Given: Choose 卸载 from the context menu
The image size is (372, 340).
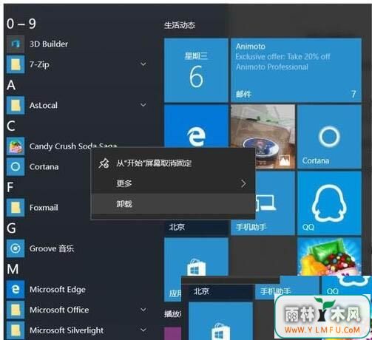Looking at the screenshot, I should click(x=173, y=204).
